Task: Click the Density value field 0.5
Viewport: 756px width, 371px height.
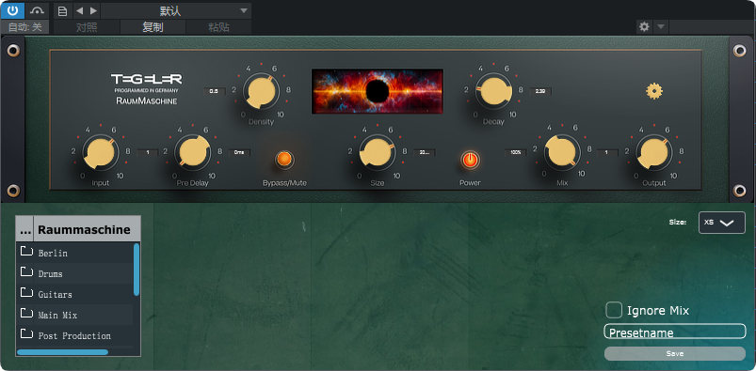Action: 214,91
